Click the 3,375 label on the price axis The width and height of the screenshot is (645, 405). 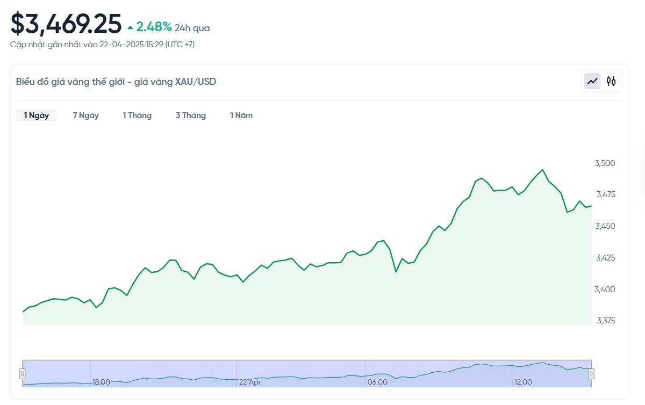[x=605, y=321]
